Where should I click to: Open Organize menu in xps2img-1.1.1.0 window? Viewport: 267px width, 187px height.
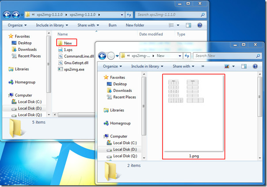click(x=17, y=25)
